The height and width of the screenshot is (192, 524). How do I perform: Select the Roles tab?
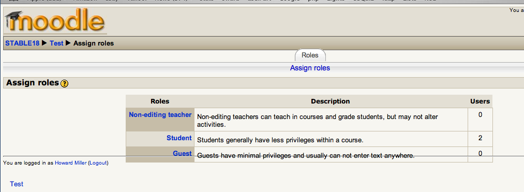tap(310, 55)
